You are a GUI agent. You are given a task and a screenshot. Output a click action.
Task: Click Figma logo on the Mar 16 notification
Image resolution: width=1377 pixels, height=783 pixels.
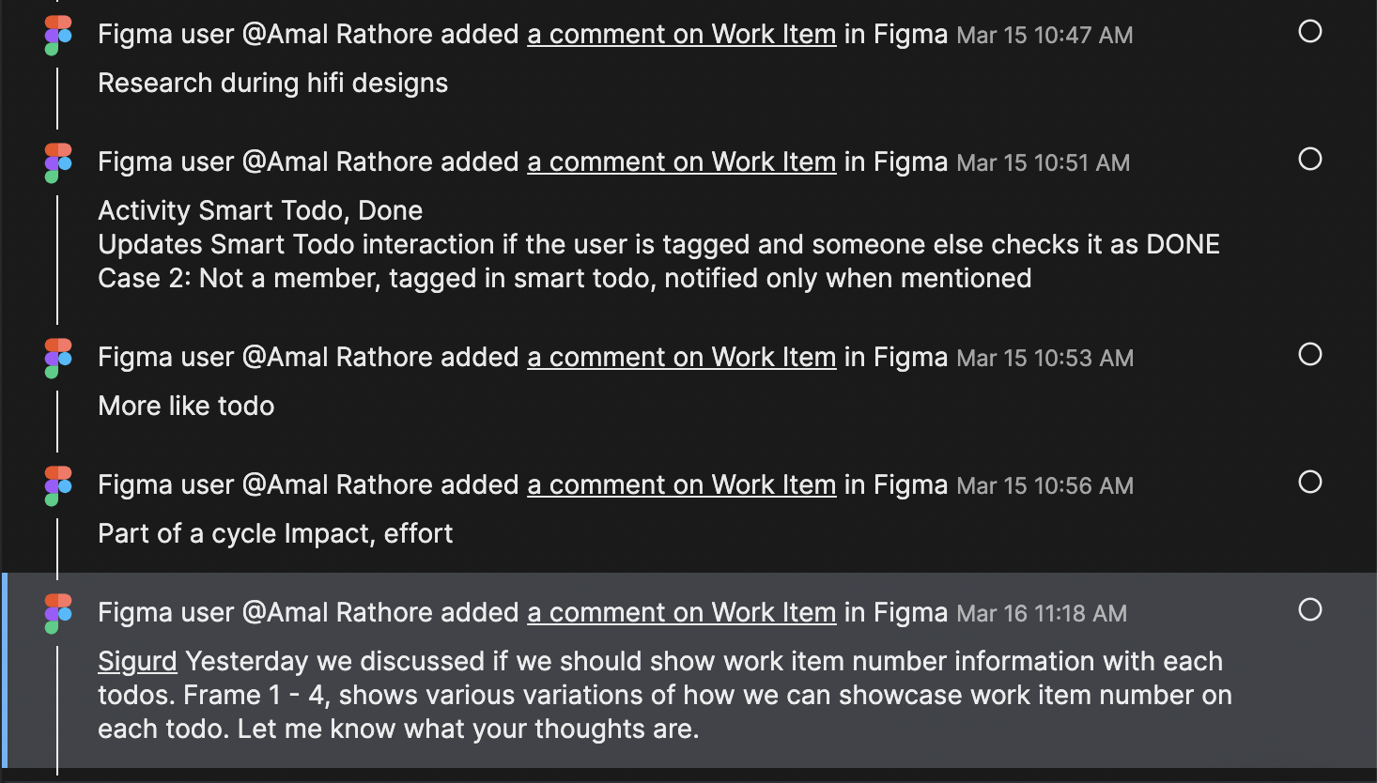tap(57, 614)
